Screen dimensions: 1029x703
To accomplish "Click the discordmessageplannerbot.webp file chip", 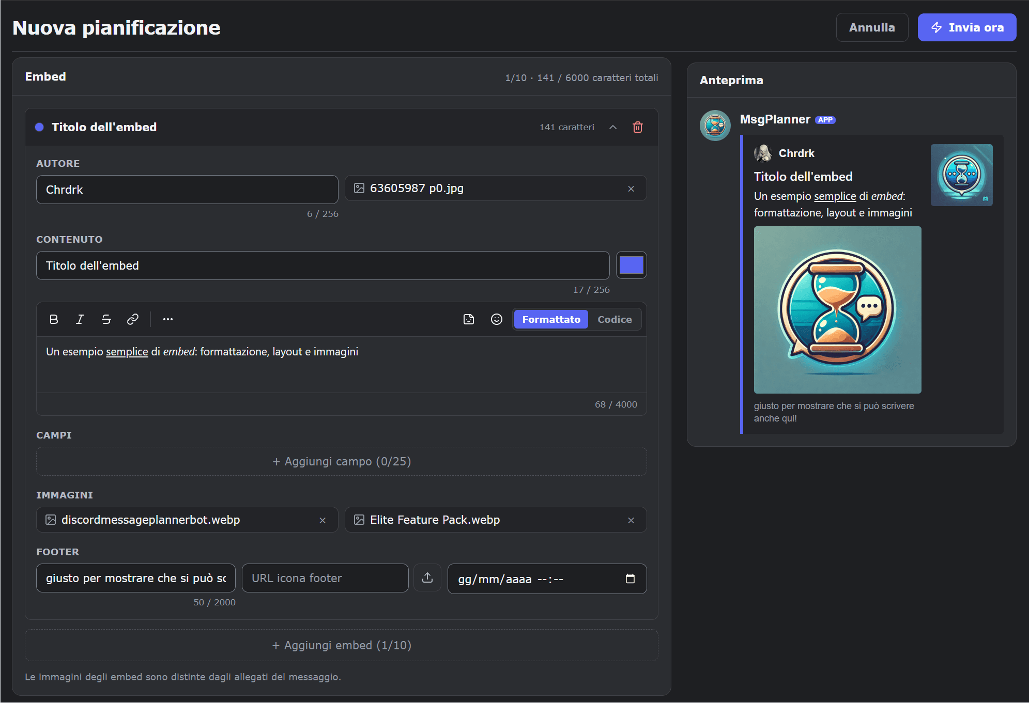I will pyautogui.click(x=187, y=520).
